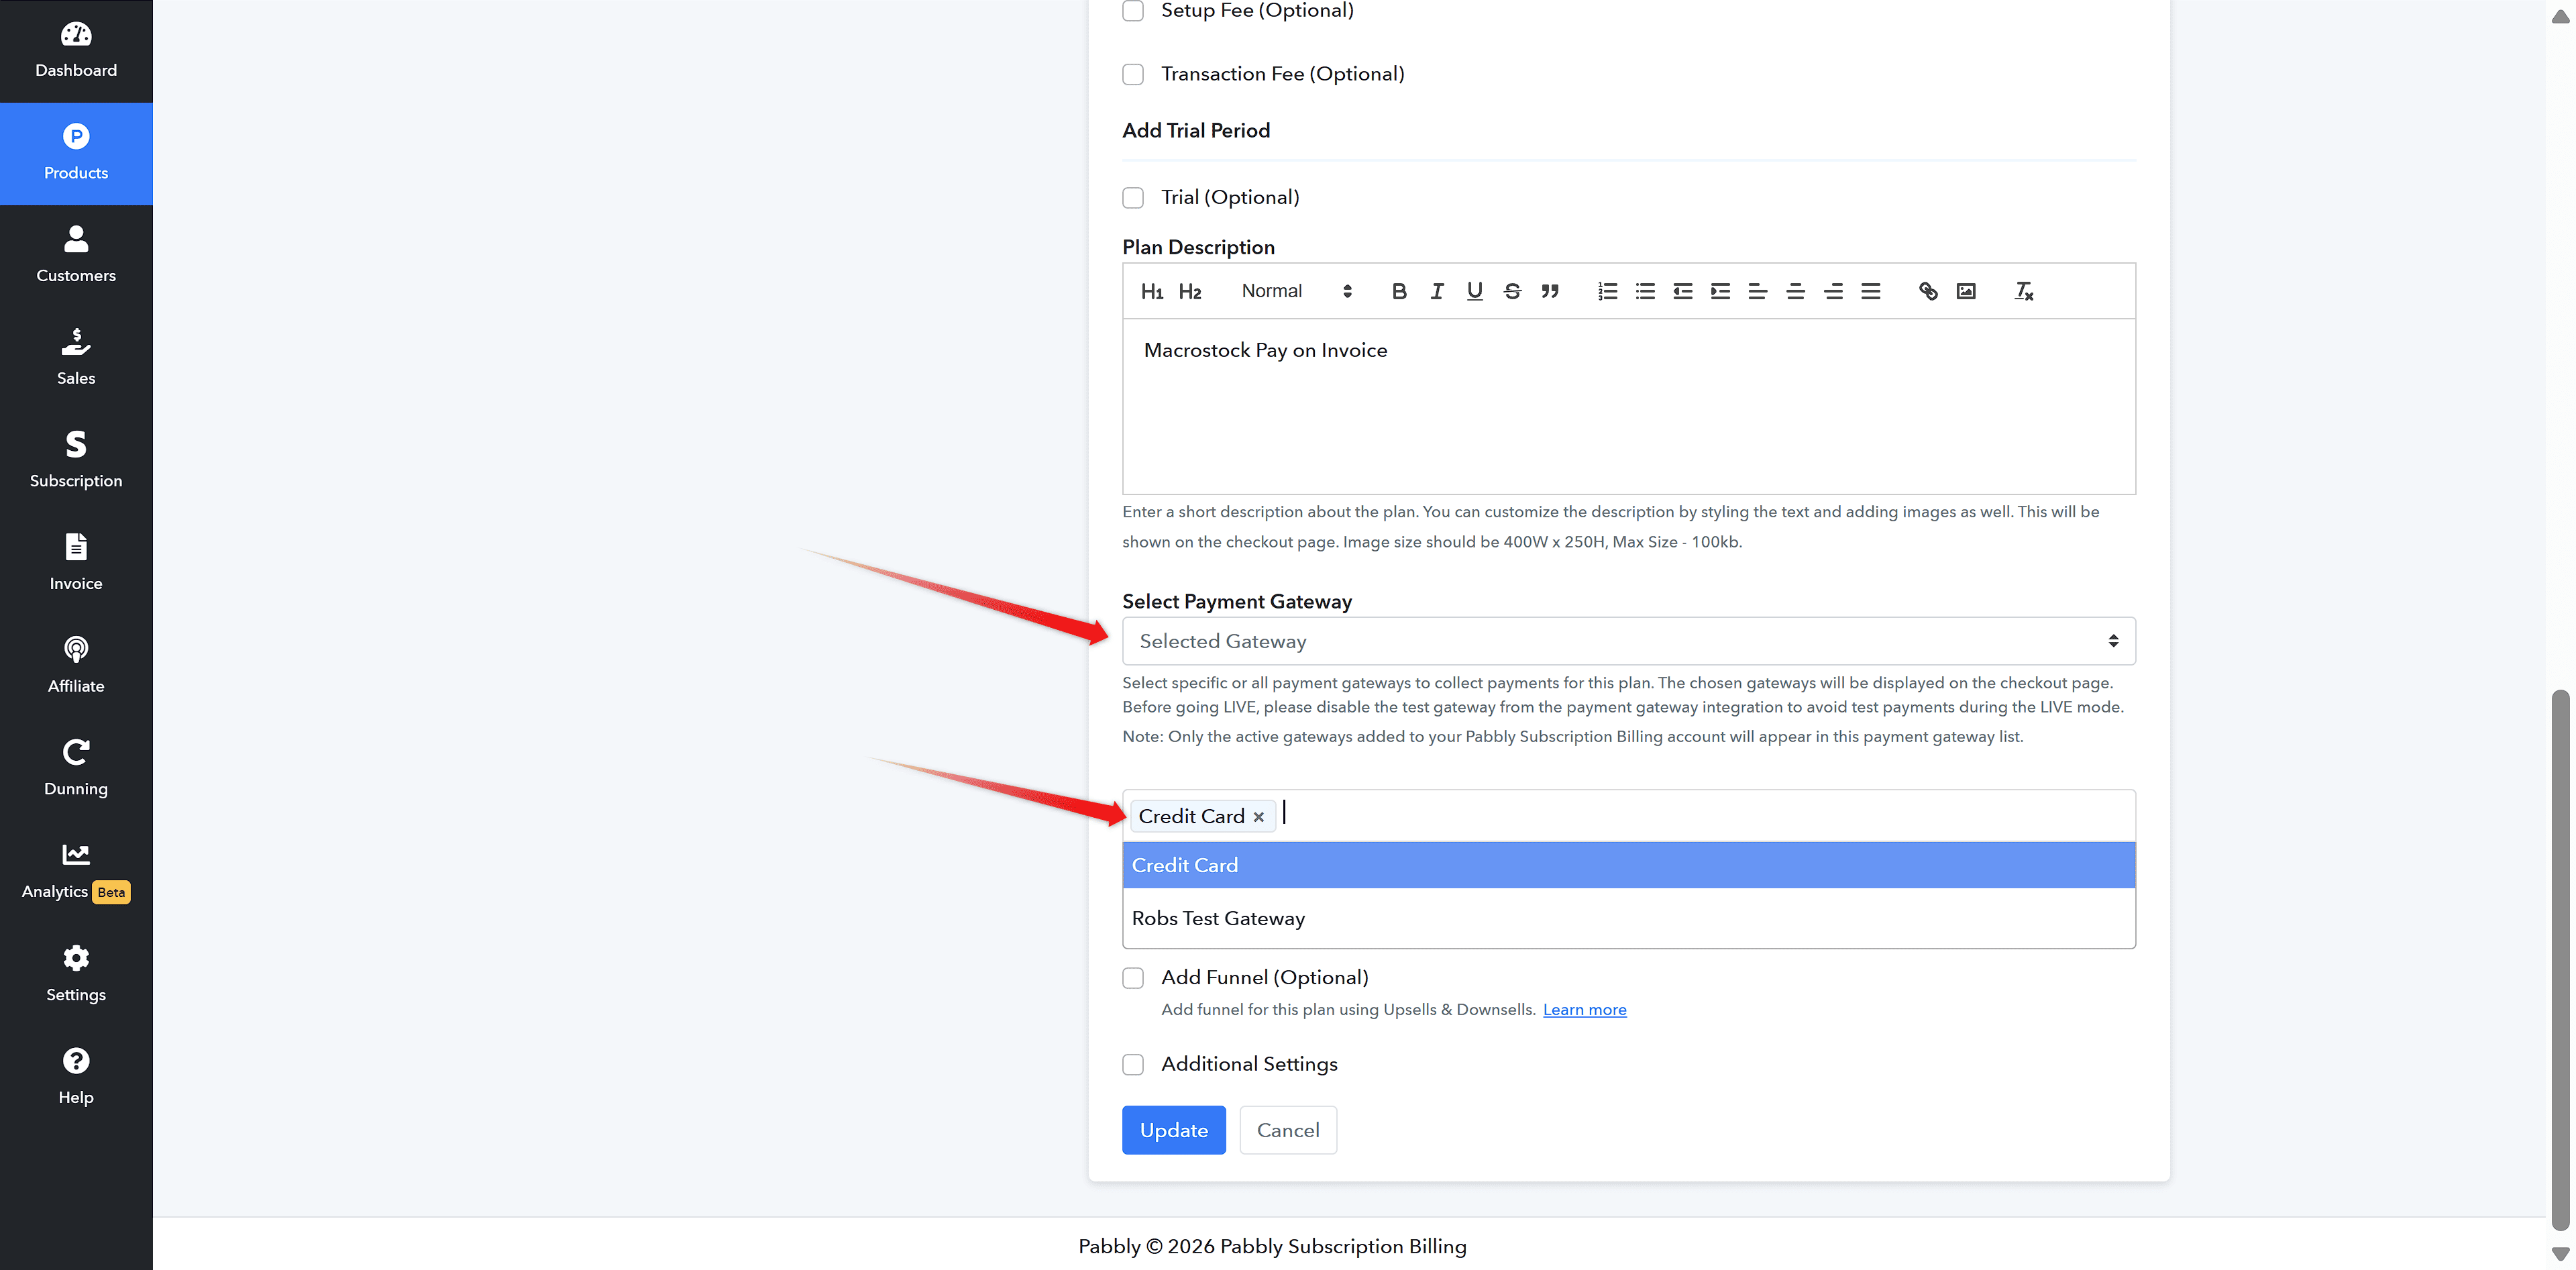
Task: Create a bulleted list
Action: pos(1645,291)
